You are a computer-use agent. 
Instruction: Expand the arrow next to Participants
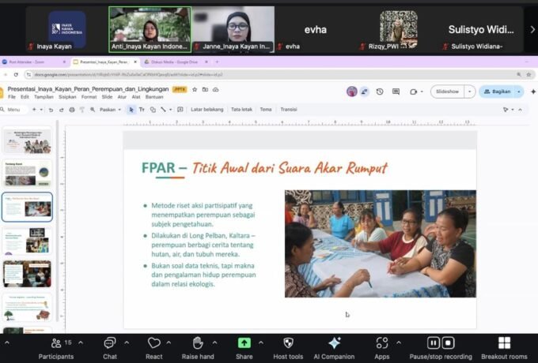pyautogui.click(x=81, y=342)
